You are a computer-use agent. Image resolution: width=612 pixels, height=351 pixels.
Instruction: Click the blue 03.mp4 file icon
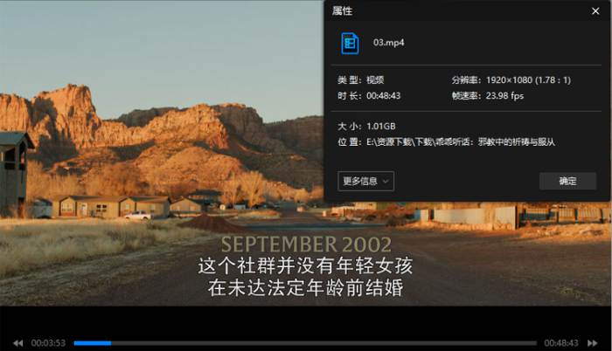[x=350, y=43]
